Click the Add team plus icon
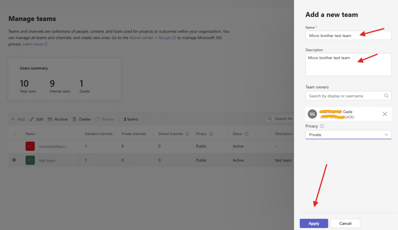The image size is (398, 230). tap(13, 119)
